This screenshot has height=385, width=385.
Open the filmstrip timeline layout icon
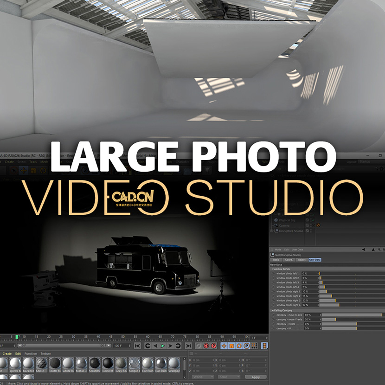(x=264, y=346)
